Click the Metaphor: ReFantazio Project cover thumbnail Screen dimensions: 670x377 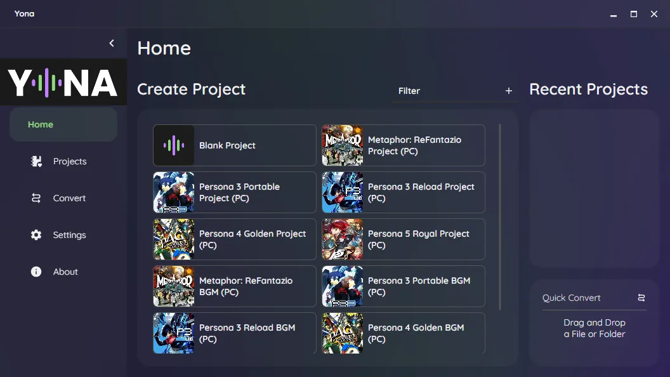click(x=342, y=145)
